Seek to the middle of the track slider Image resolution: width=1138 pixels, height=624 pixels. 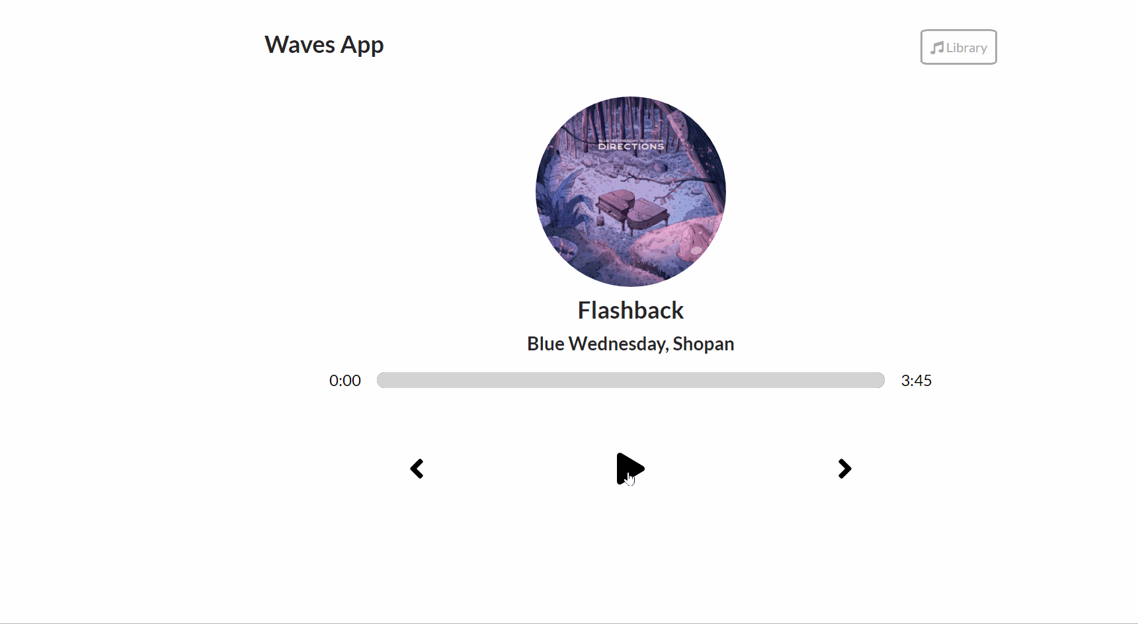click(x=631, y=380)
